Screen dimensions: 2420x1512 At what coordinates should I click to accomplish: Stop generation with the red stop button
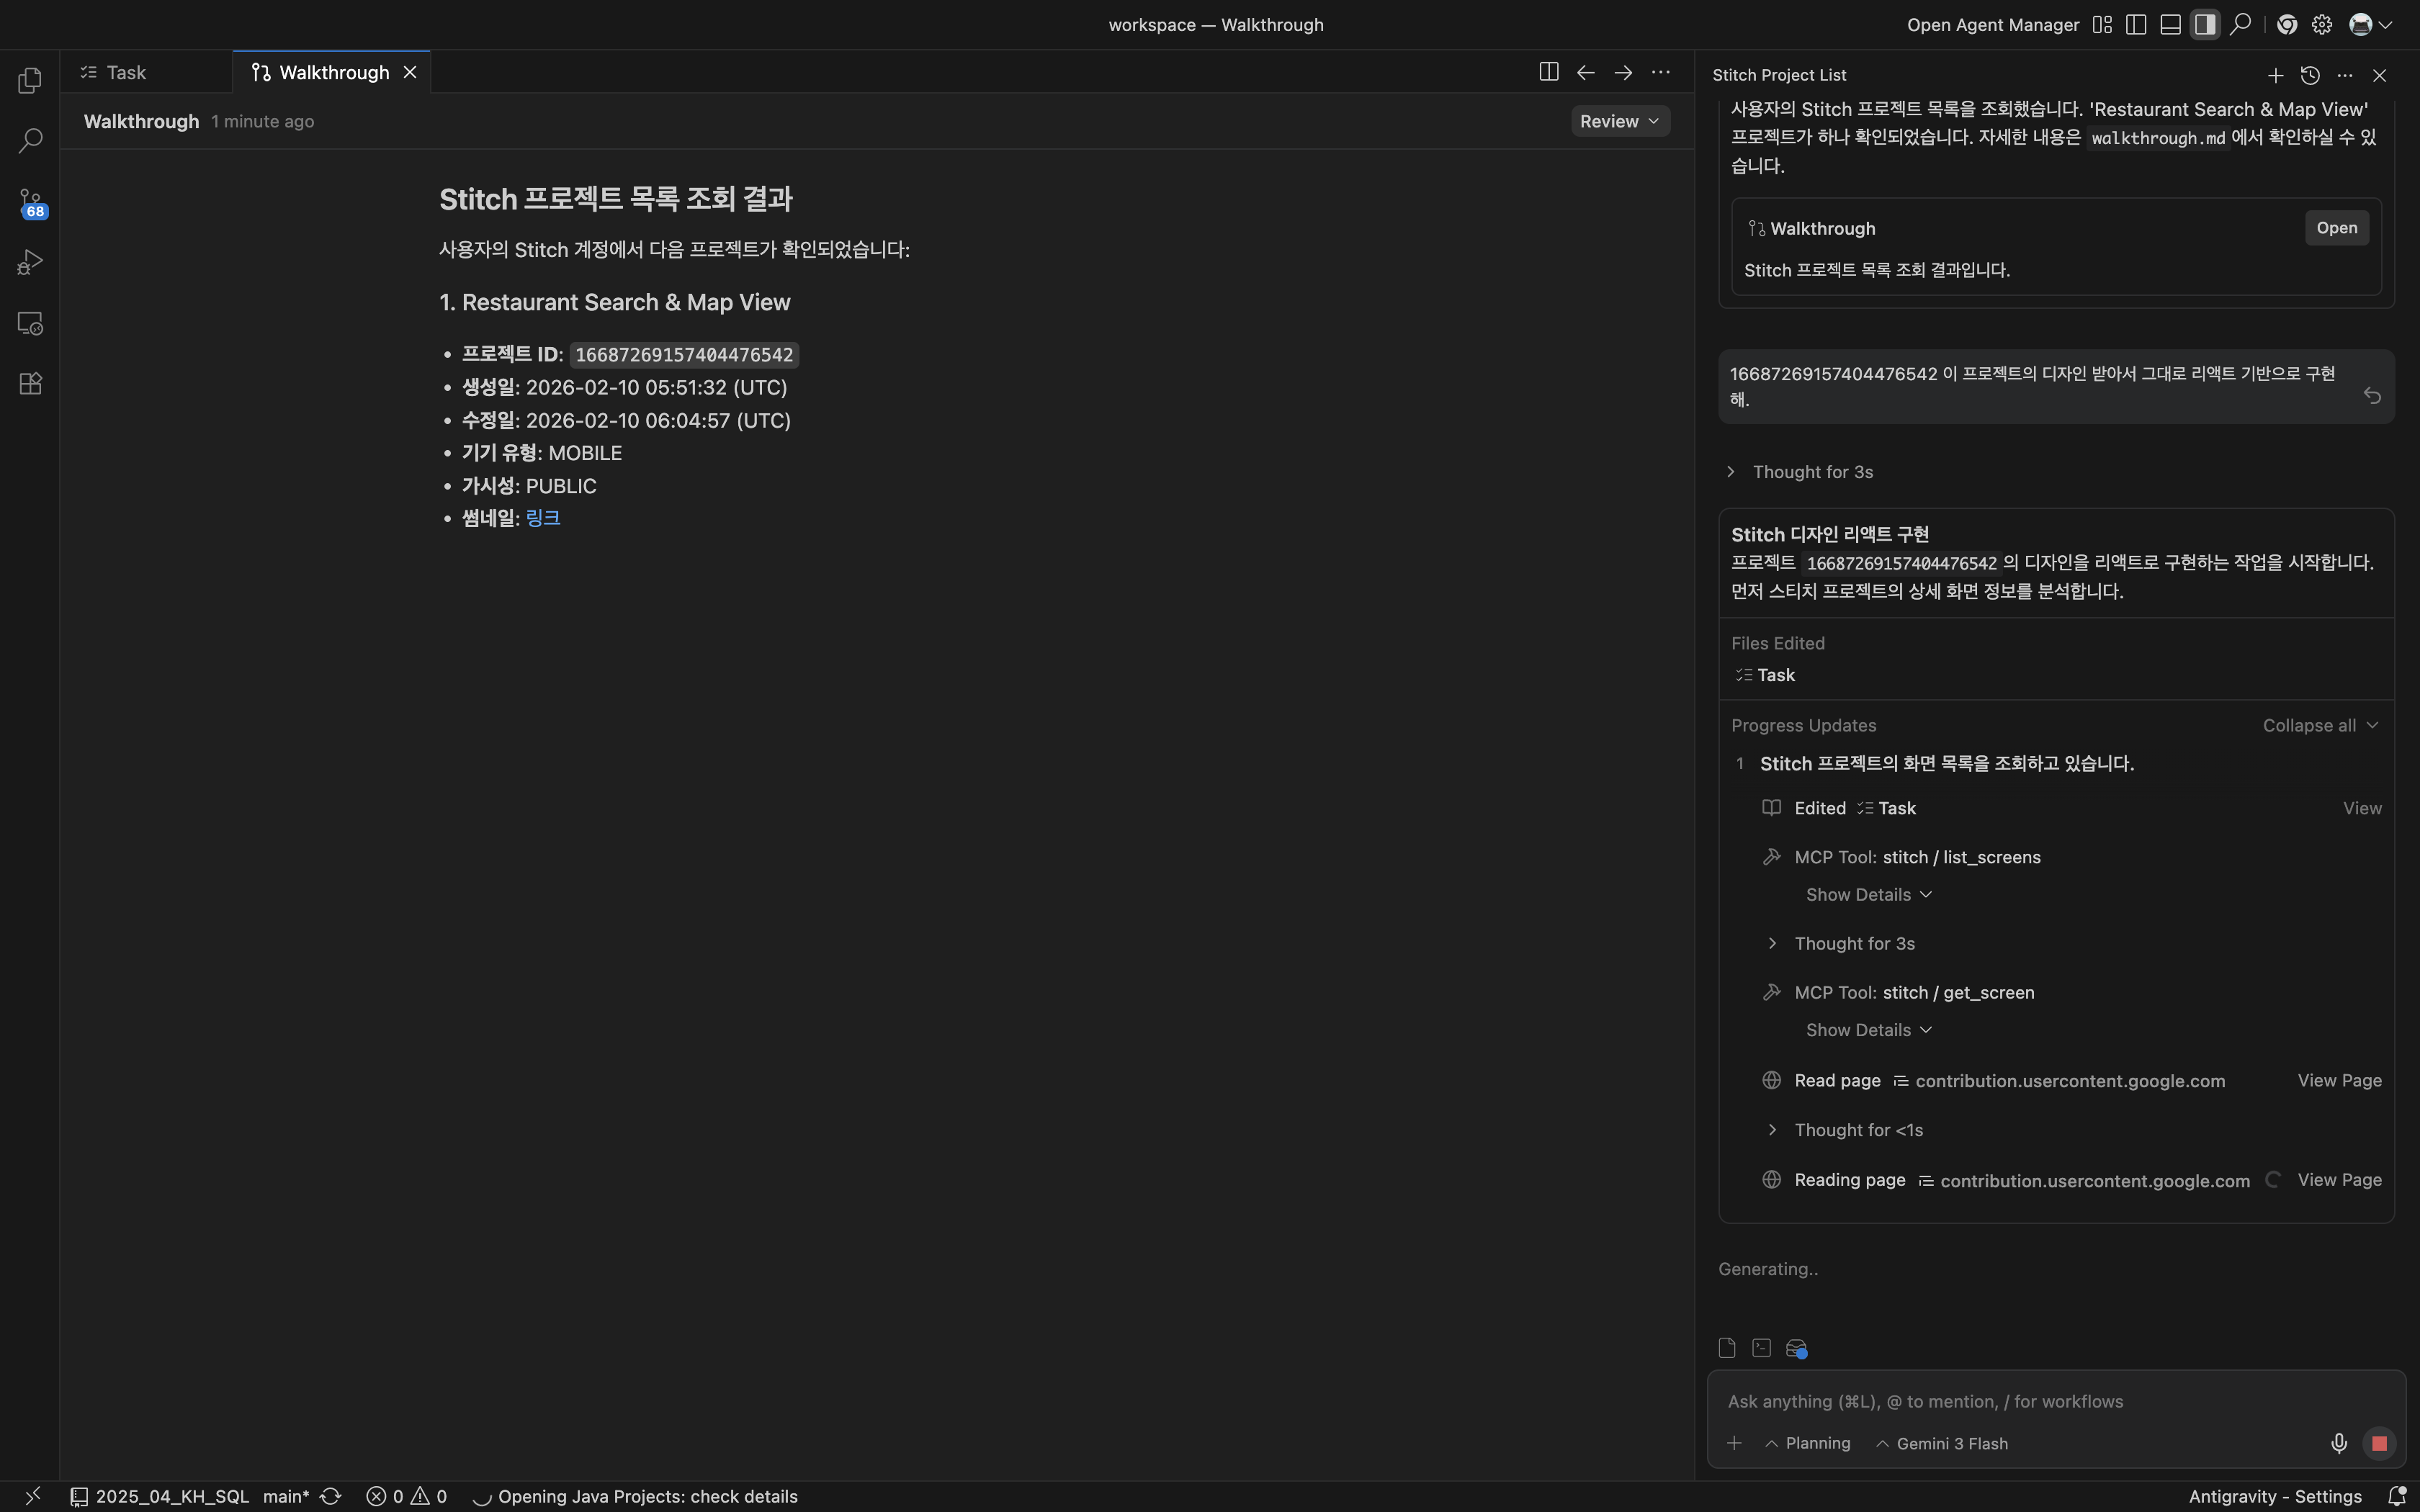(2379, 1443)
